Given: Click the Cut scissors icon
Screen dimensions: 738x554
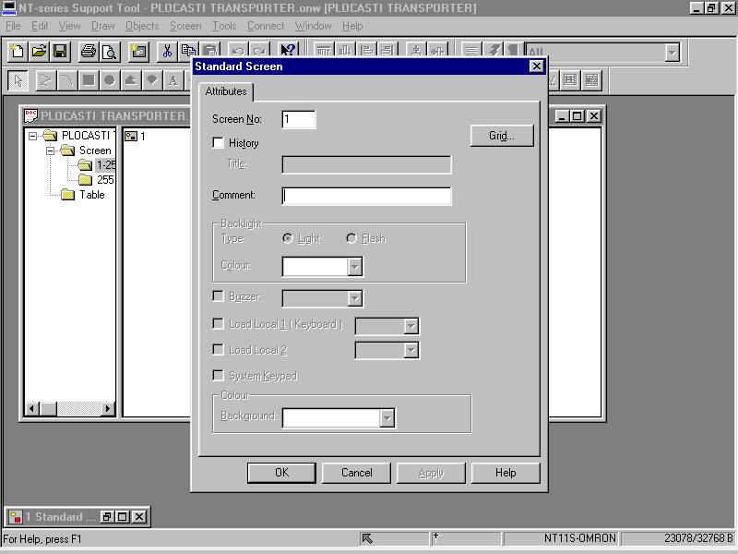Looking at the screenshot, I should click(167, 51).
